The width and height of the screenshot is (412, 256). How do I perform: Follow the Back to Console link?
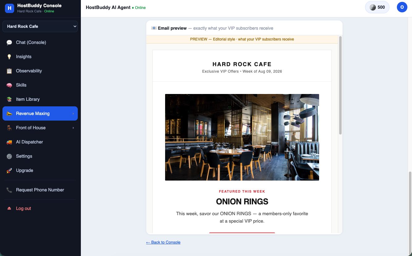[163, 242]
